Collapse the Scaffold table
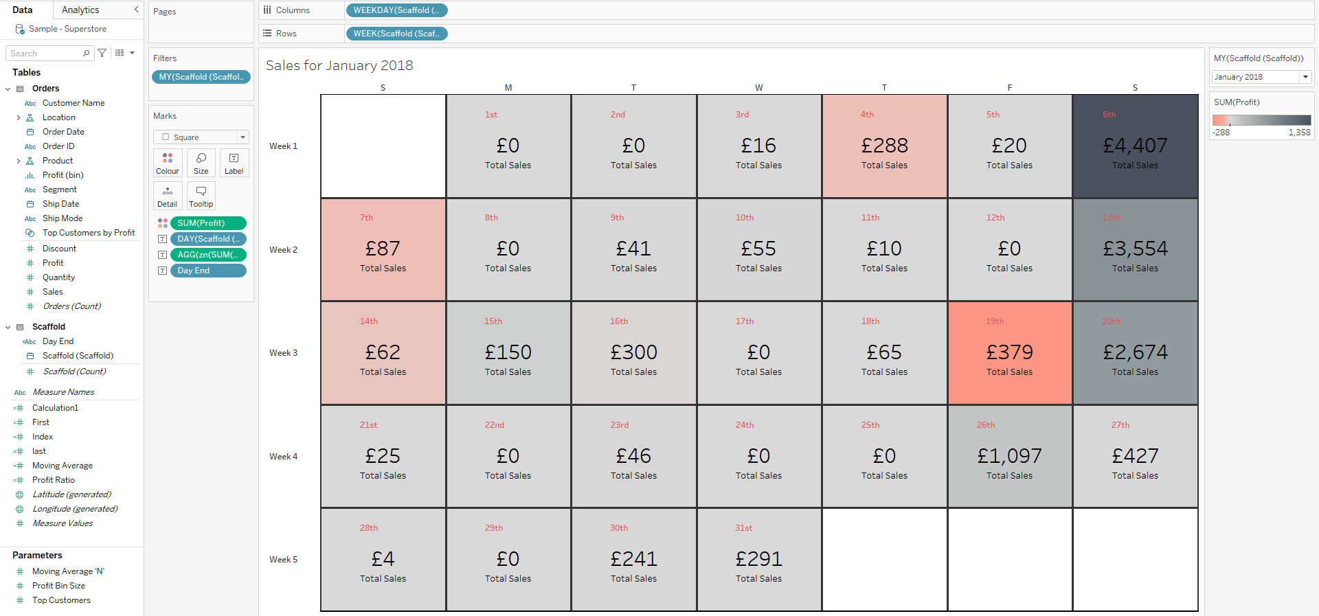 (8, 327)
